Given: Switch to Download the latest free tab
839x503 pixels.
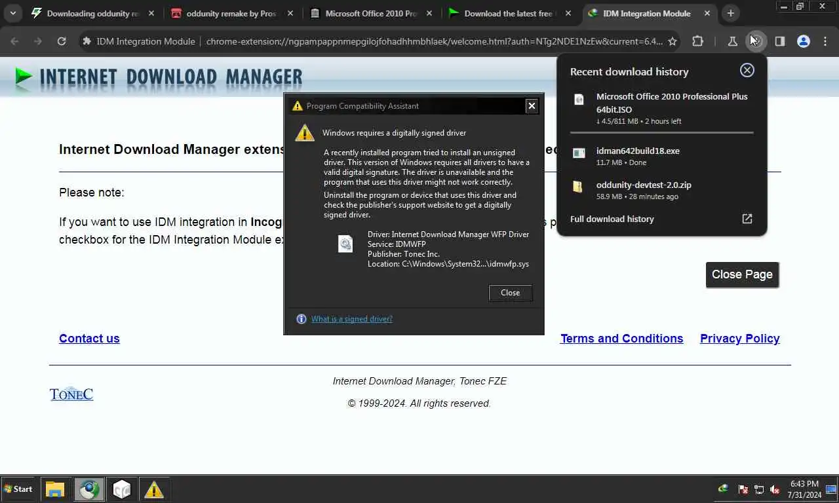Looking at the screenshot, I should (x=511, y=13).
